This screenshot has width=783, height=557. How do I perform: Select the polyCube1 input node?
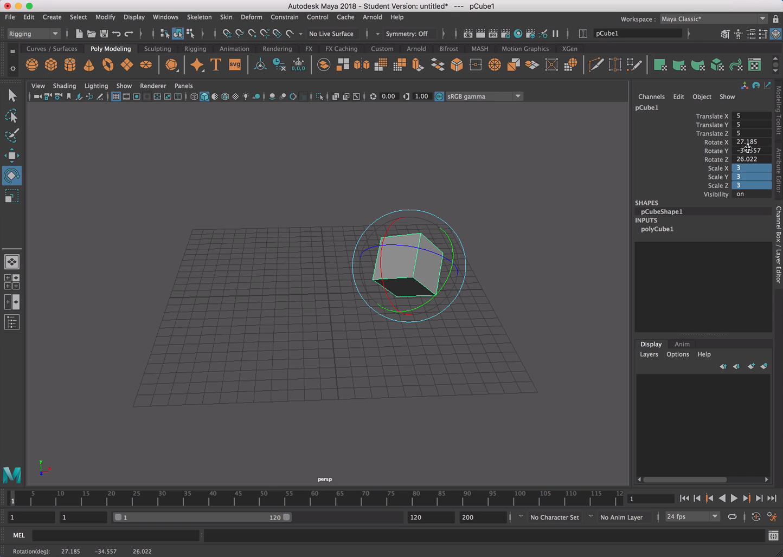(x=657, y=229)
